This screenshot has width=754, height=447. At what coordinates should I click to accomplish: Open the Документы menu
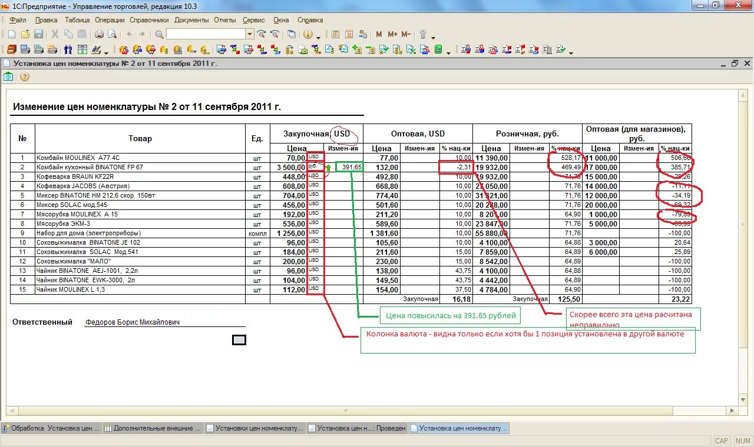191,20
